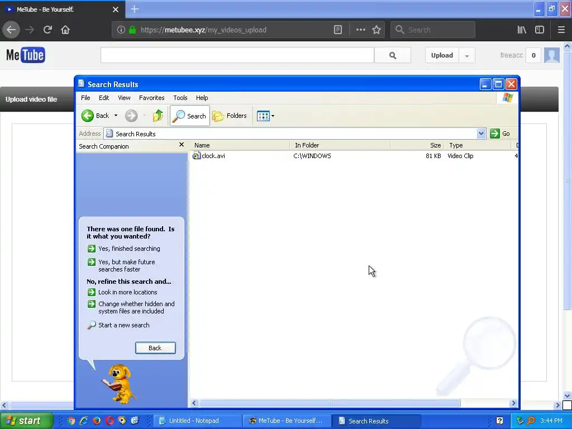Click the results horizontal scrollbar right arrow
This screenshot has height=429, width=572.
coord(514,403)
